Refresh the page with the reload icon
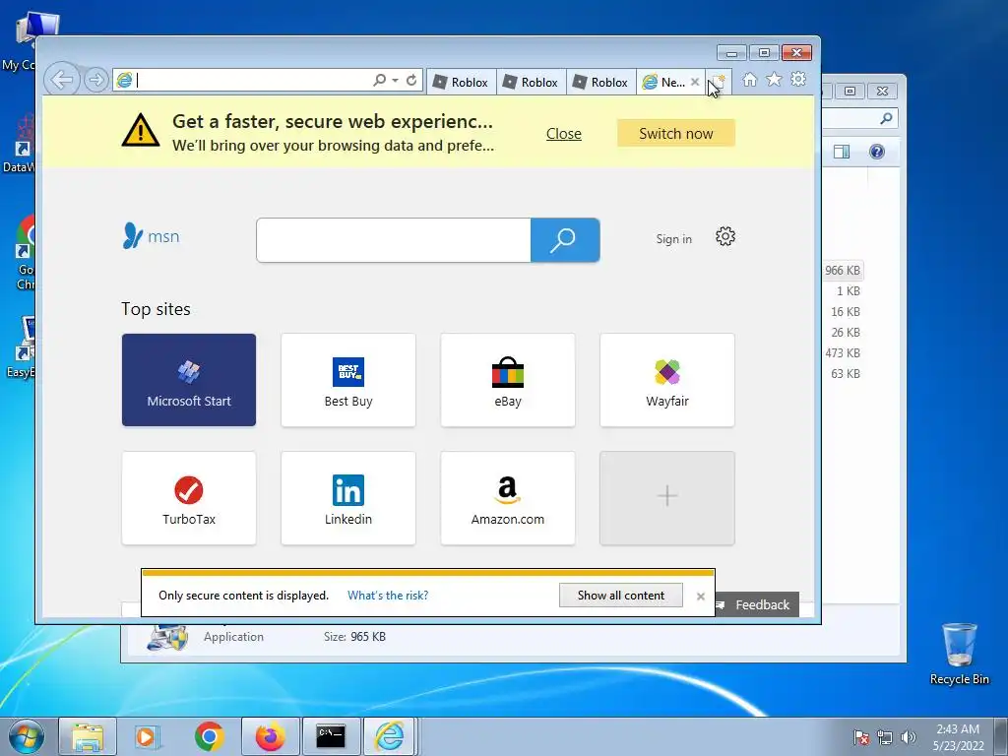 (x=411, y=81)
